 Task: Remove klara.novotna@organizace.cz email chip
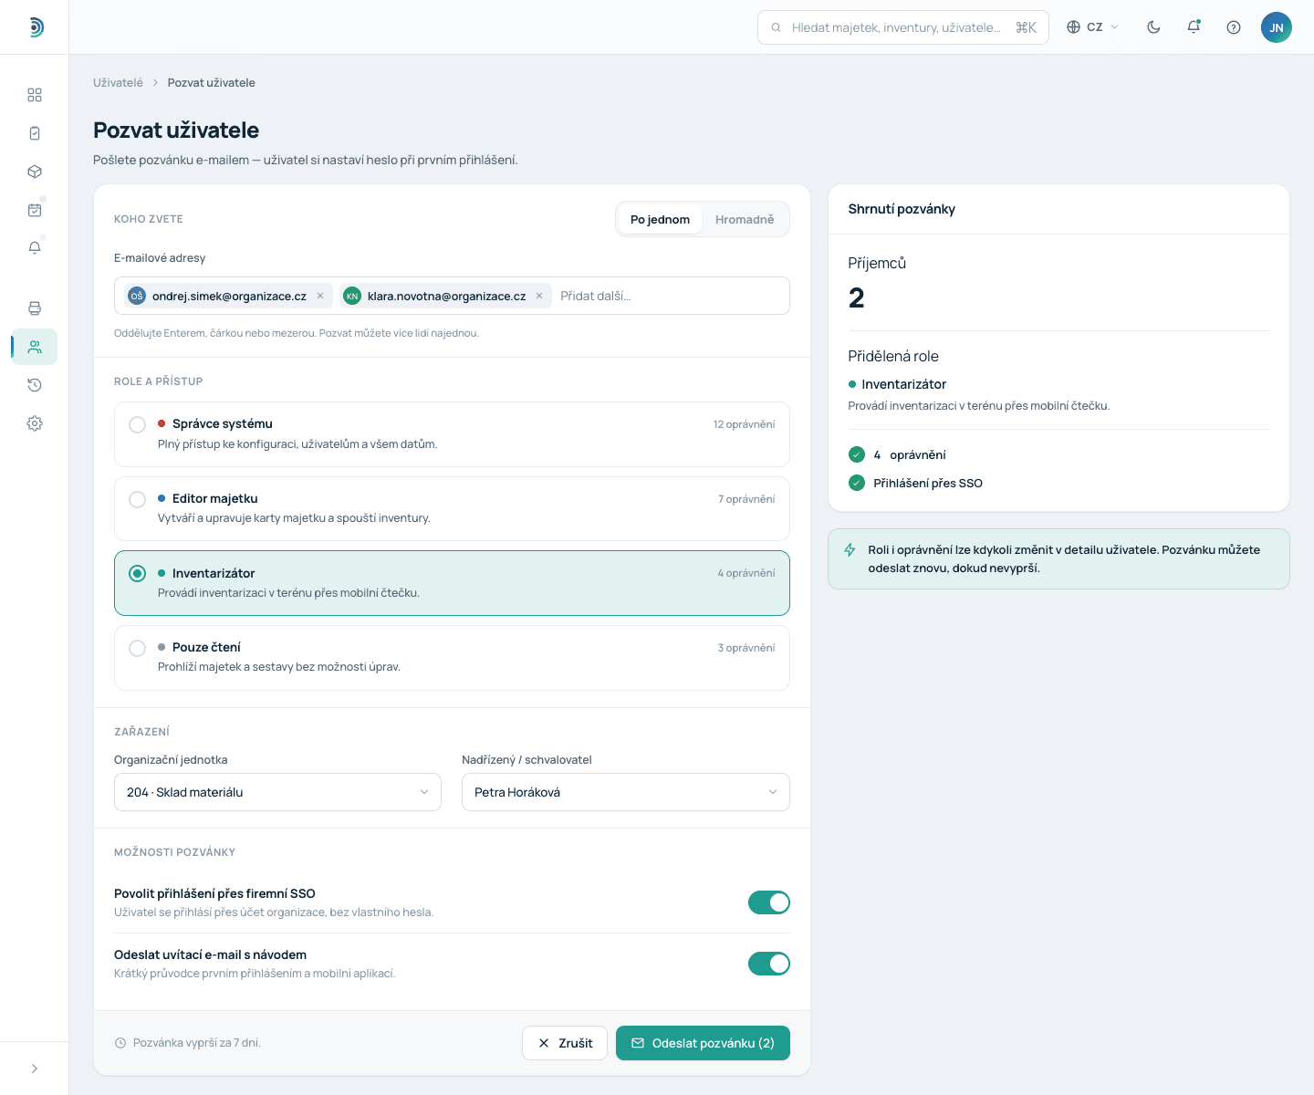click(539, 296)
